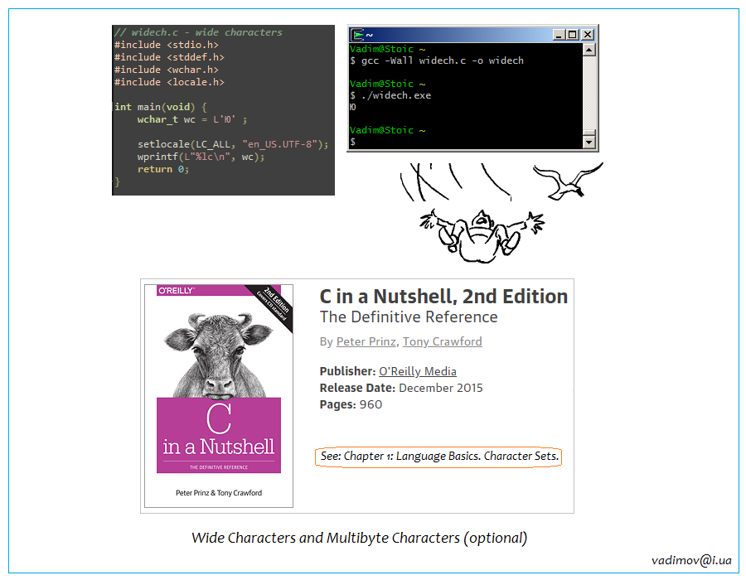Click the 'wchar_t wc' declaration line
The width and height of the screenshot is (746, 580).
[x=192, y=119]
